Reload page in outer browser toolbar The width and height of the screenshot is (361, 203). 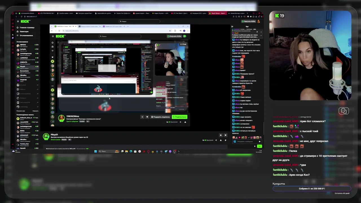(x=21, y=16)
